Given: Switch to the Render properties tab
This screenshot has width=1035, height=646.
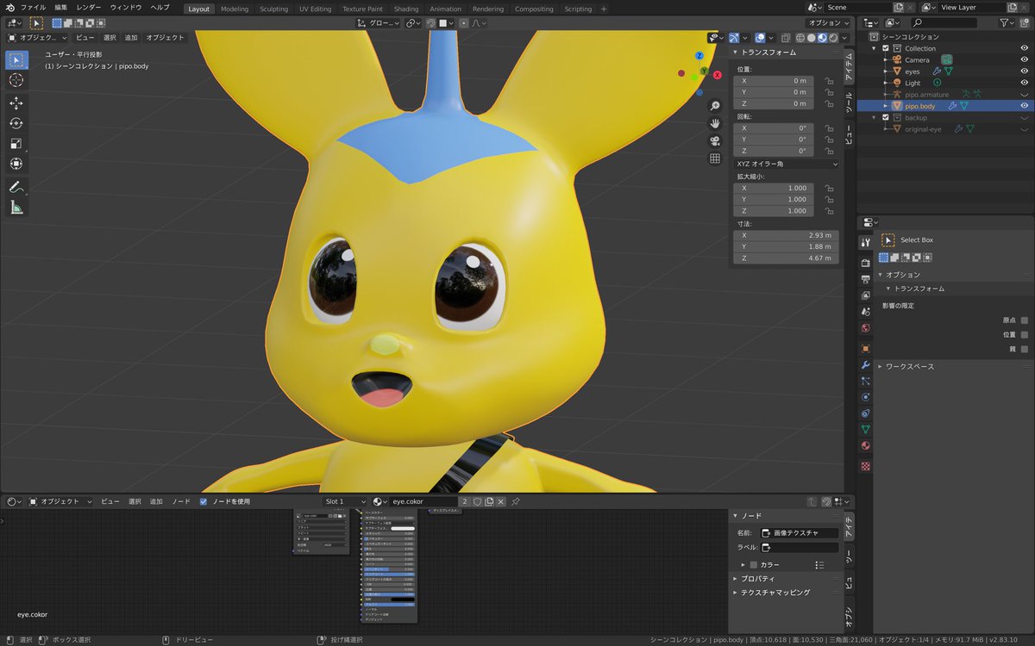Looking at the screenshot, I should click(x=866, y=262).
